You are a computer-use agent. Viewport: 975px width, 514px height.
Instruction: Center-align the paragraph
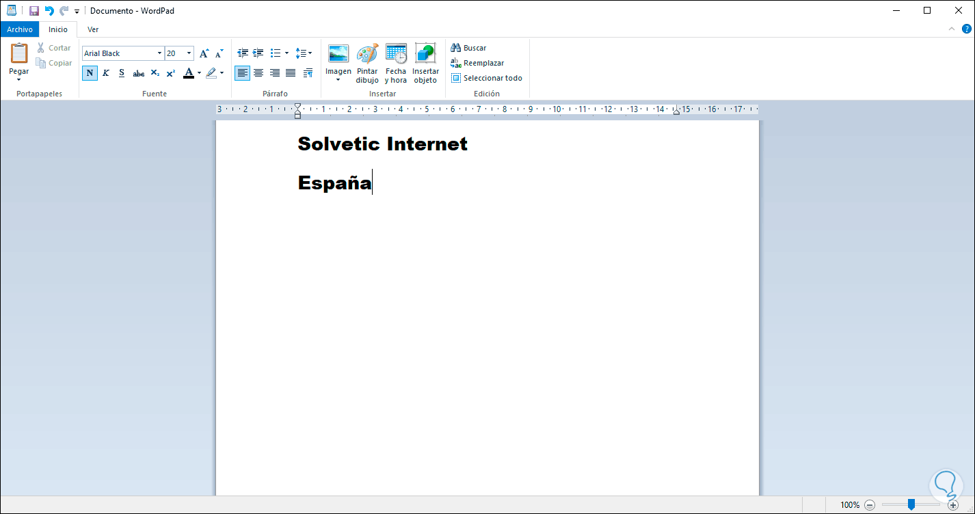click(x=258, y=73)
